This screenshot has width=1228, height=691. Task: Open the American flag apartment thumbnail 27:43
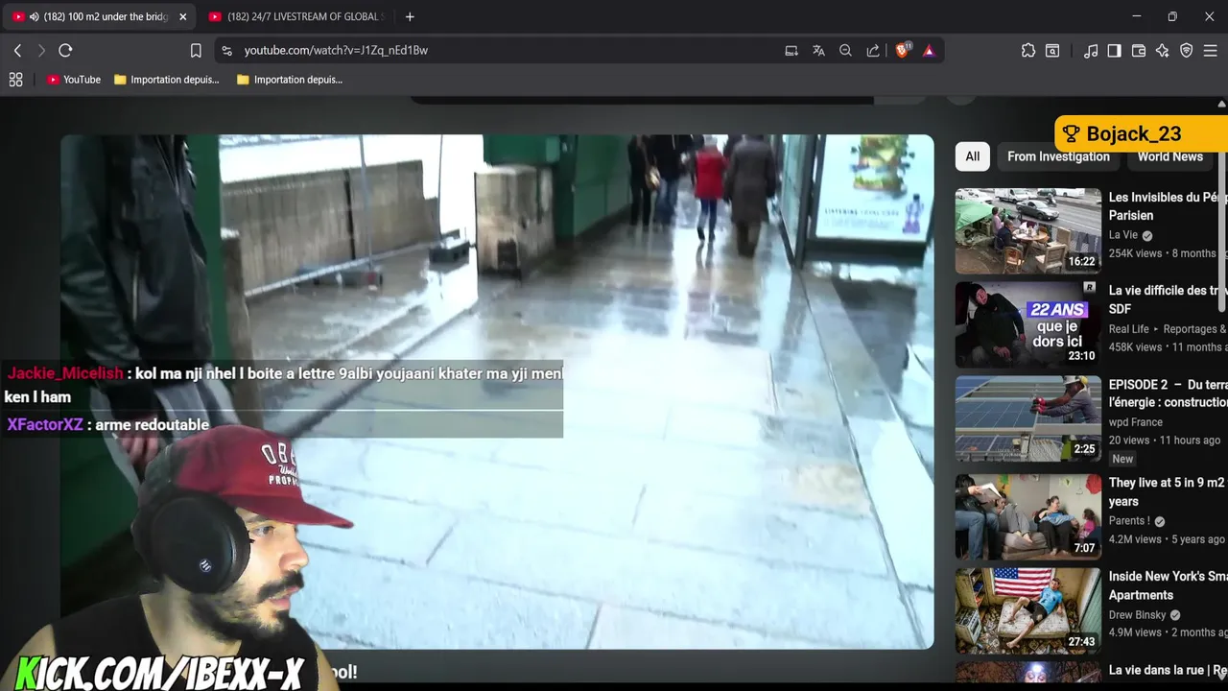pos(1027,610)
